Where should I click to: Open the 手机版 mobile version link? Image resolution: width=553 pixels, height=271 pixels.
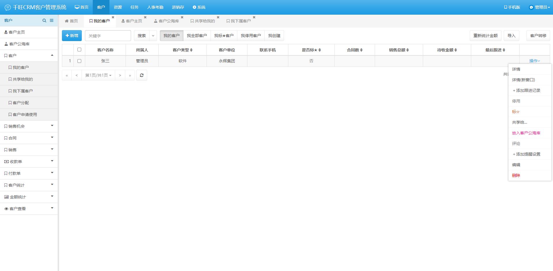[x=512, y=7]
